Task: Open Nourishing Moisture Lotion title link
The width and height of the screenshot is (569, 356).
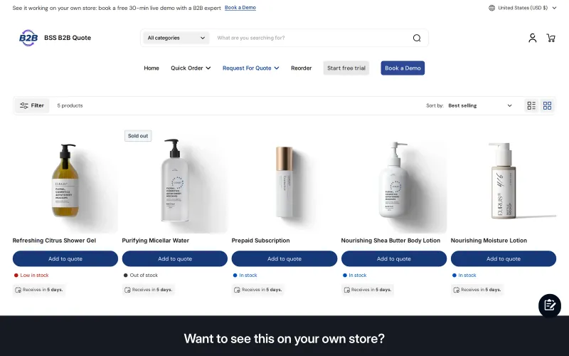Action: [x=489, y=241]
